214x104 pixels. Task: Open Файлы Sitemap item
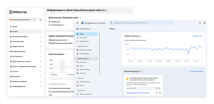click(x=86, y=69)
